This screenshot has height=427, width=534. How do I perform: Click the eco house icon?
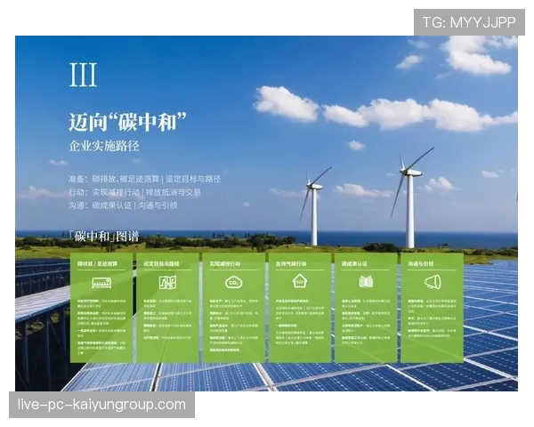tap(300, 283)
